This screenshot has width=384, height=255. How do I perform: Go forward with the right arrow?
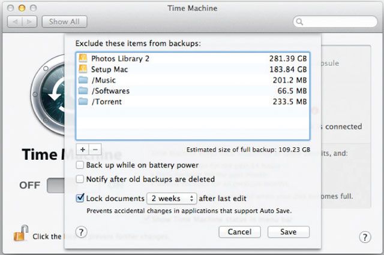pyautogui.click(x=29, y=22)
